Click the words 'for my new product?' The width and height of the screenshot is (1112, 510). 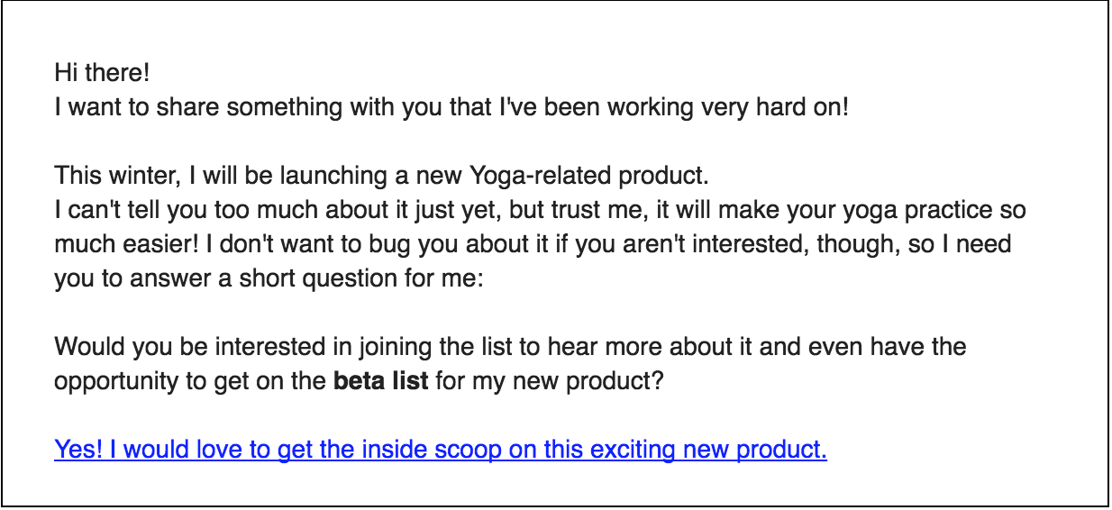(x=550, y=381)
